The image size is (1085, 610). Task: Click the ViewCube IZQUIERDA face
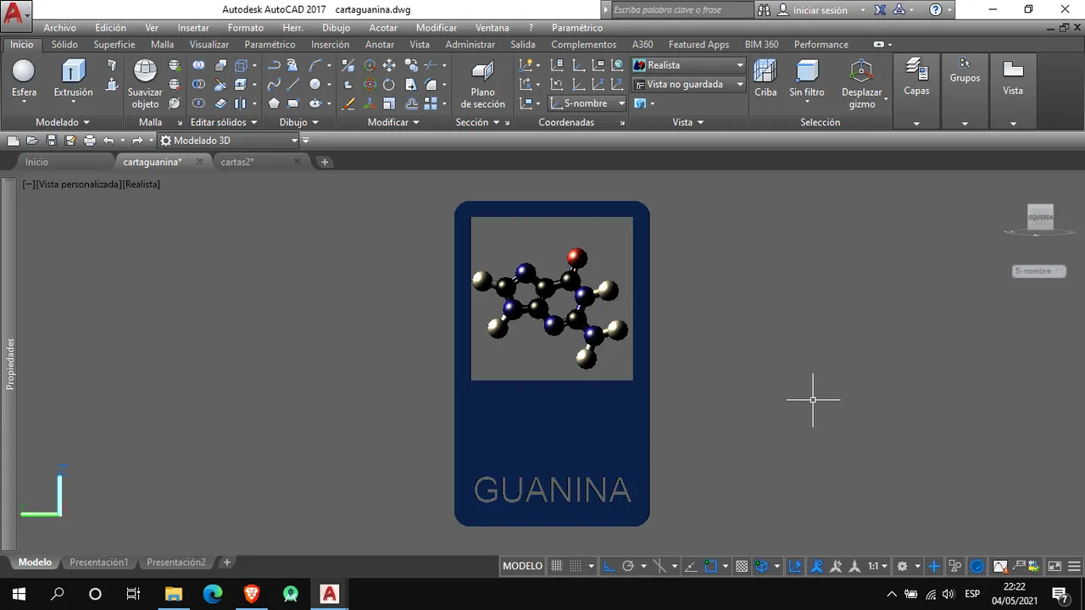1040,217
